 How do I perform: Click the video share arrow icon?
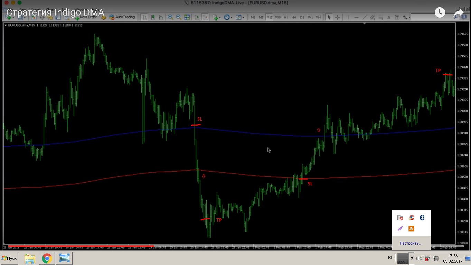tap(458, 13)
